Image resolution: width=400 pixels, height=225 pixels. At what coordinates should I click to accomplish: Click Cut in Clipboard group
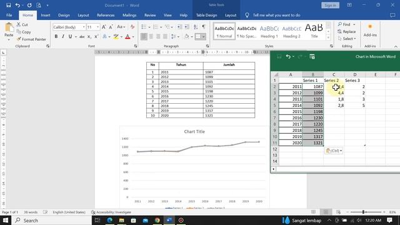point(22,24)
